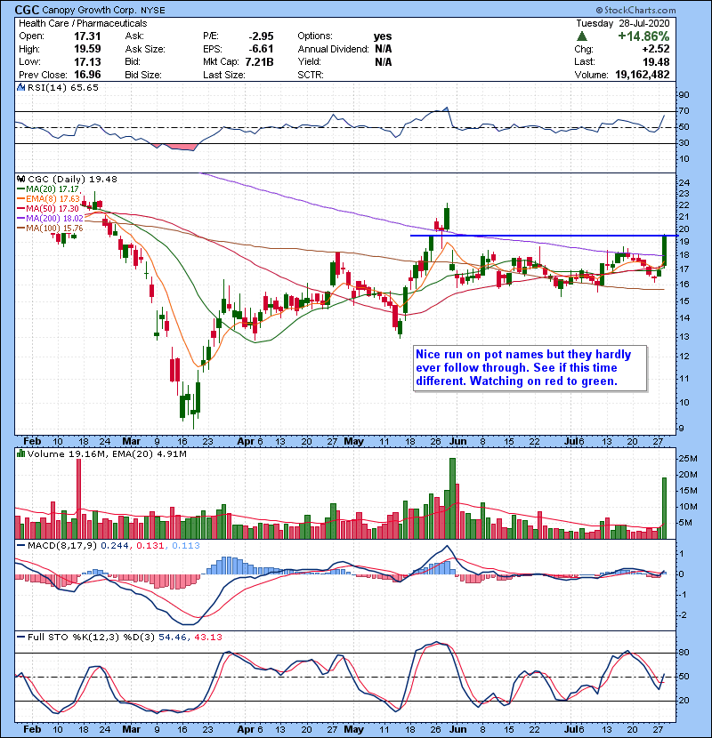The height and width of the screenshot is (738, 712).
Task: Click the green up-triangle next to +14.86%
Action: tap(582, 36)
